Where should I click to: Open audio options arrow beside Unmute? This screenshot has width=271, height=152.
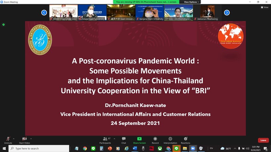click(x=14, y=139)
